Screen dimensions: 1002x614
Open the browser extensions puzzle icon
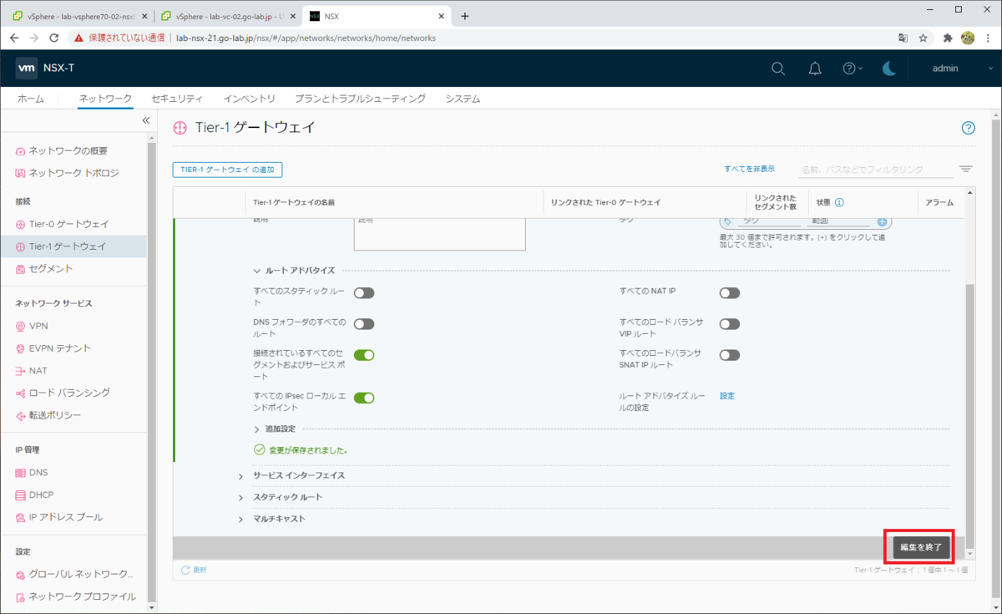click(x=948, y=38)
